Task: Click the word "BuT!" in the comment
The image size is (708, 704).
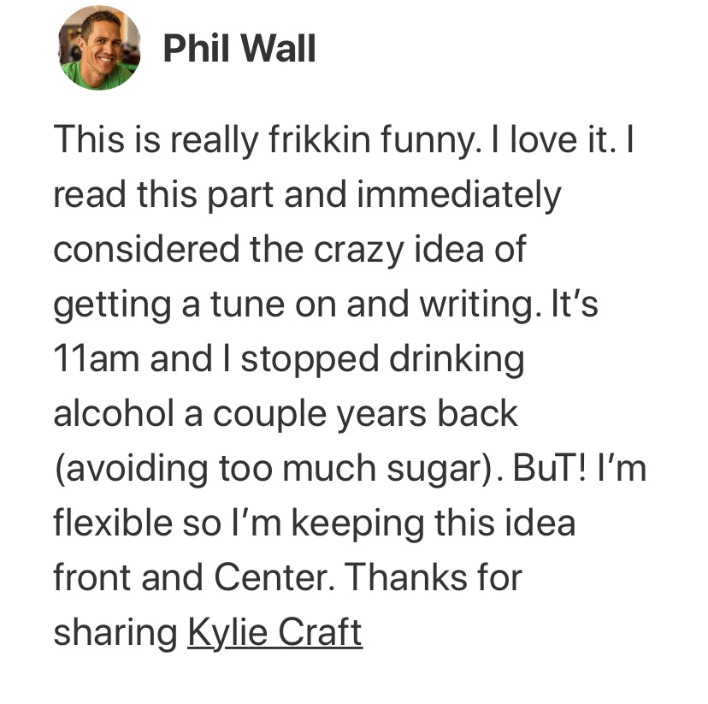Action: (x=539, y=468)
